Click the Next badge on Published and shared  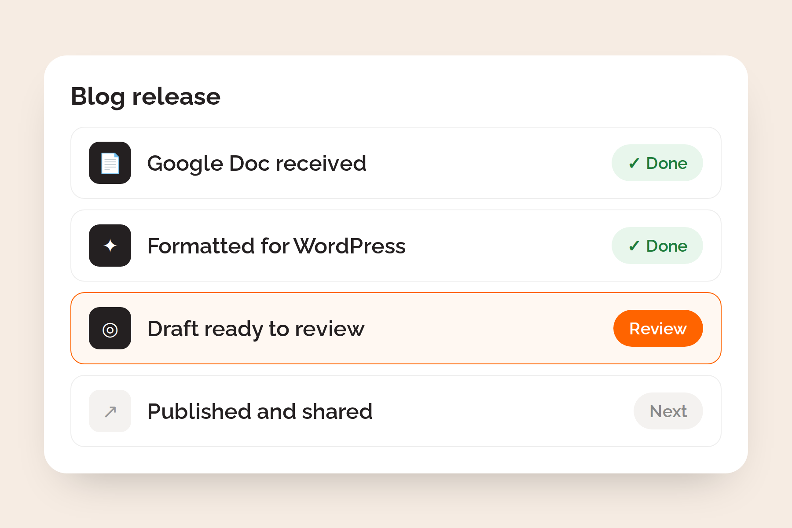668,411
